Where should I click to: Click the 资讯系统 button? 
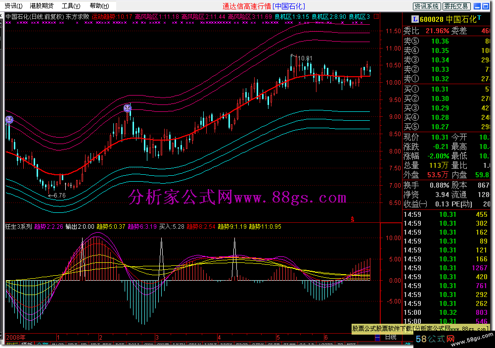tap(426, 6)
